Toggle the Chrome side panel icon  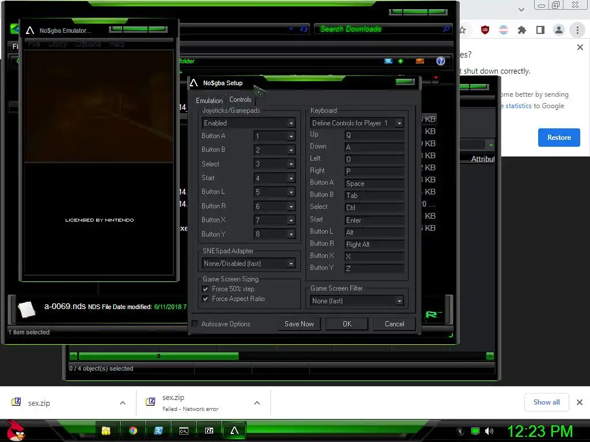540,30
